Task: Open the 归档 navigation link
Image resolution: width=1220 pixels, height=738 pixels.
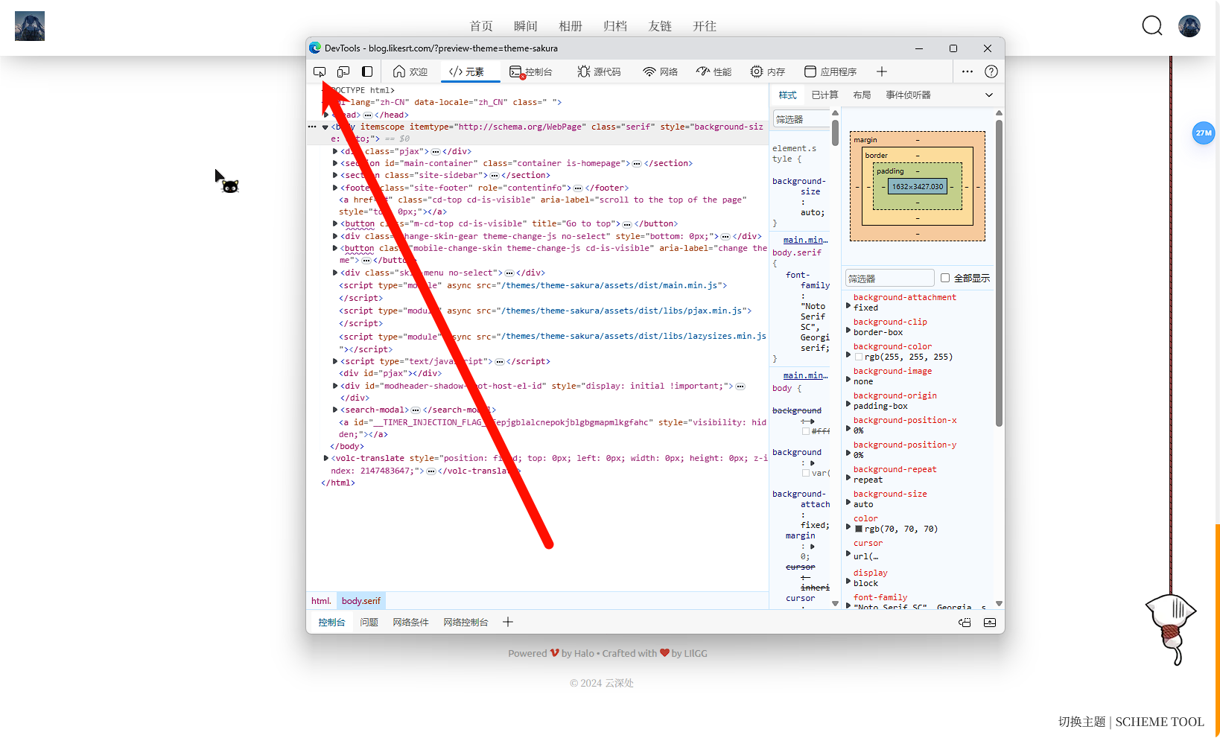Action: pyautogui.click(x=615, y=26)
